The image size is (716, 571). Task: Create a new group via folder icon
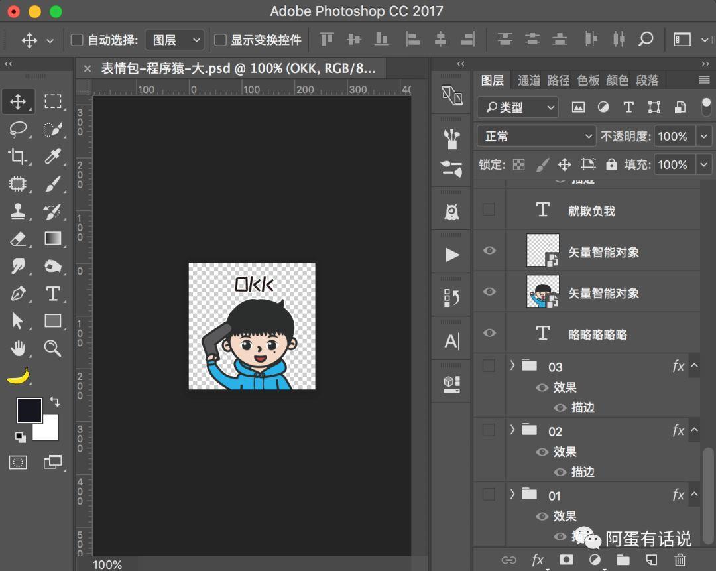[623, 560]
